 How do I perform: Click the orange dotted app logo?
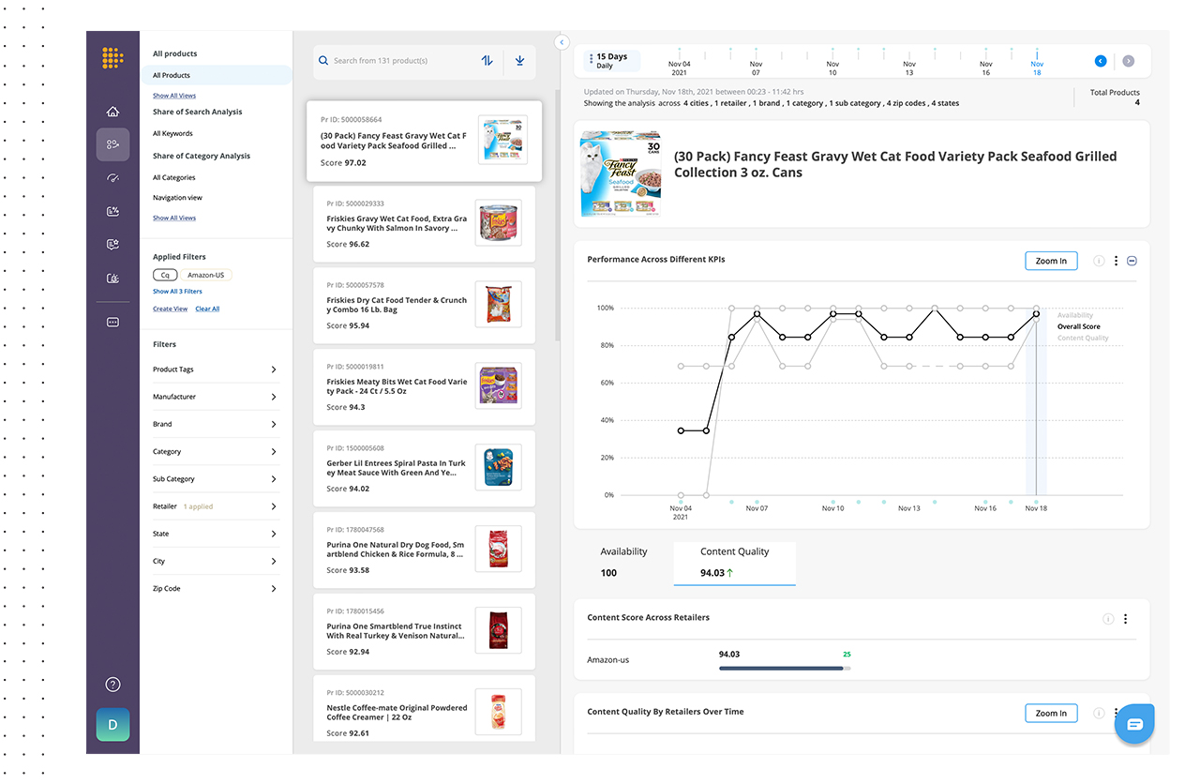(x=112, y=58)
